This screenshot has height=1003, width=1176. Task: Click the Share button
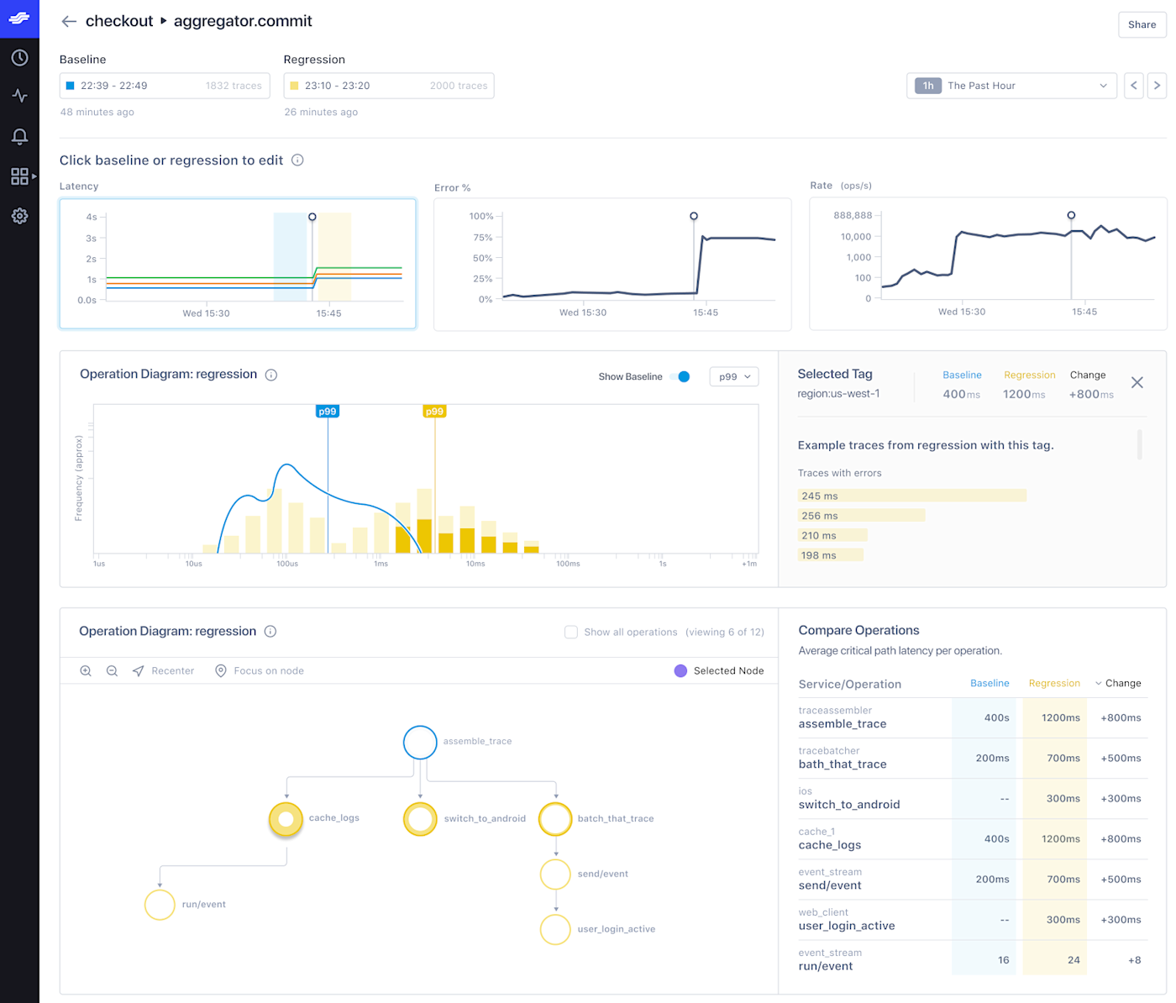pos(1142,24)
